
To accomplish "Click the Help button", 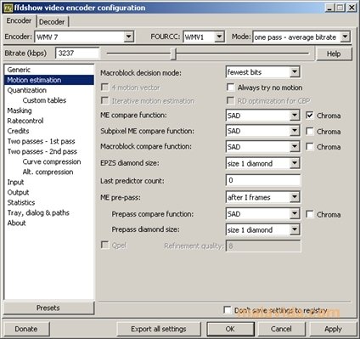I will (x=334, y=54).
